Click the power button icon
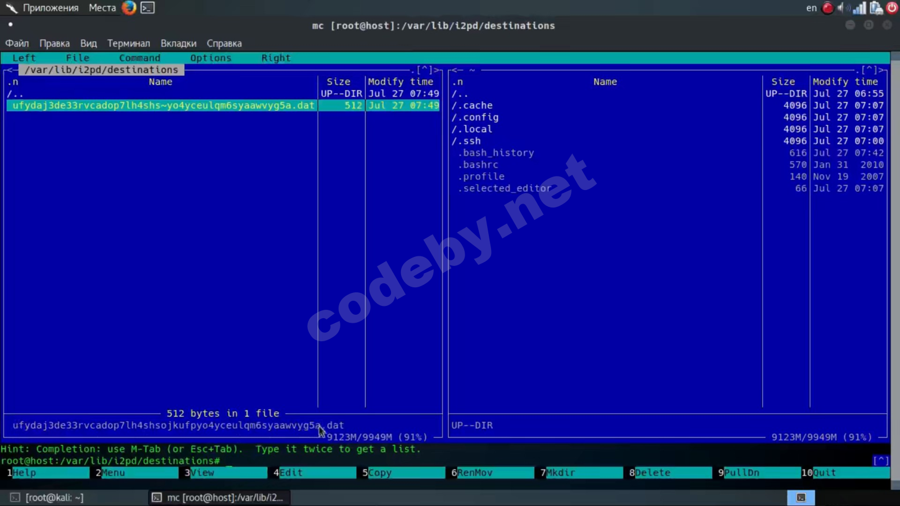Screen dimensions: 900x506 coord(892,8)
